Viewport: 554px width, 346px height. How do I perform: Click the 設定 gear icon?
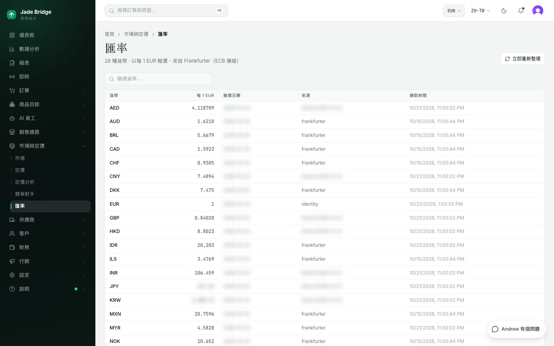point(12,275)
